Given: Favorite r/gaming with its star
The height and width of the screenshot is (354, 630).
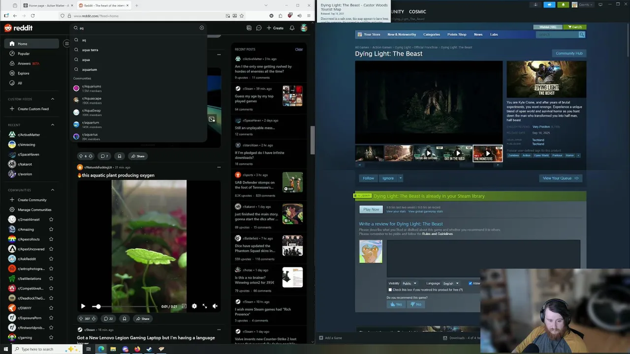Looking at the screenshot, I should click(51, 337).
